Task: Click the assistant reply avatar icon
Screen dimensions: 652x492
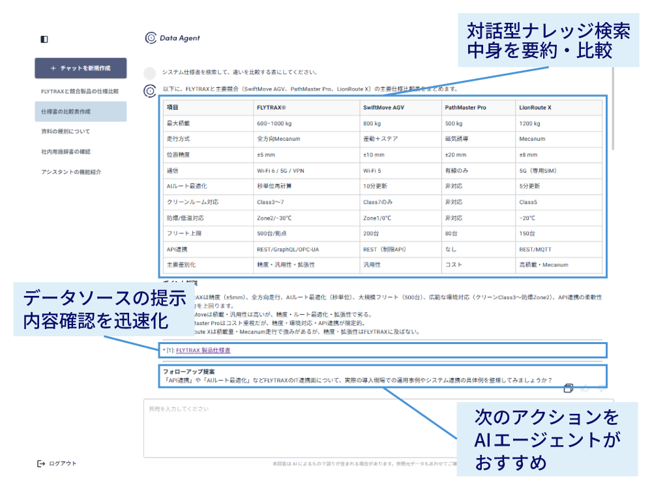Action: (150, 90)
